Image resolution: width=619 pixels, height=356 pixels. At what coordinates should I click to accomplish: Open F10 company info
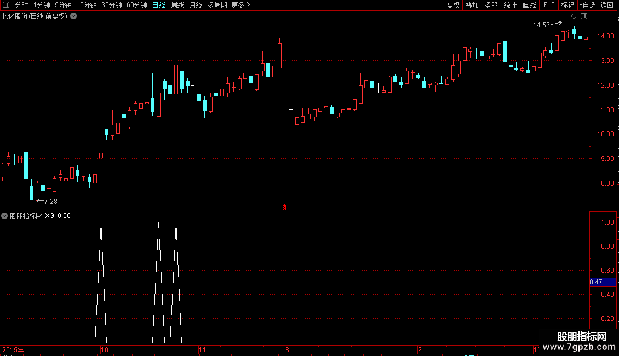549,5
